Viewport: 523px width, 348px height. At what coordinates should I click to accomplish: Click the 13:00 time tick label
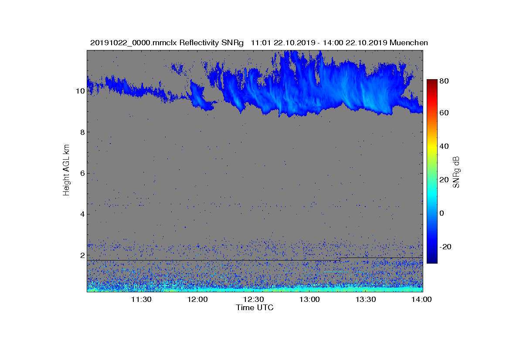pos(310,300)
